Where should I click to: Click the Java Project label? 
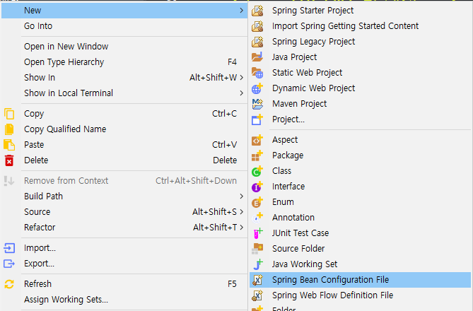tap(294, 57)
